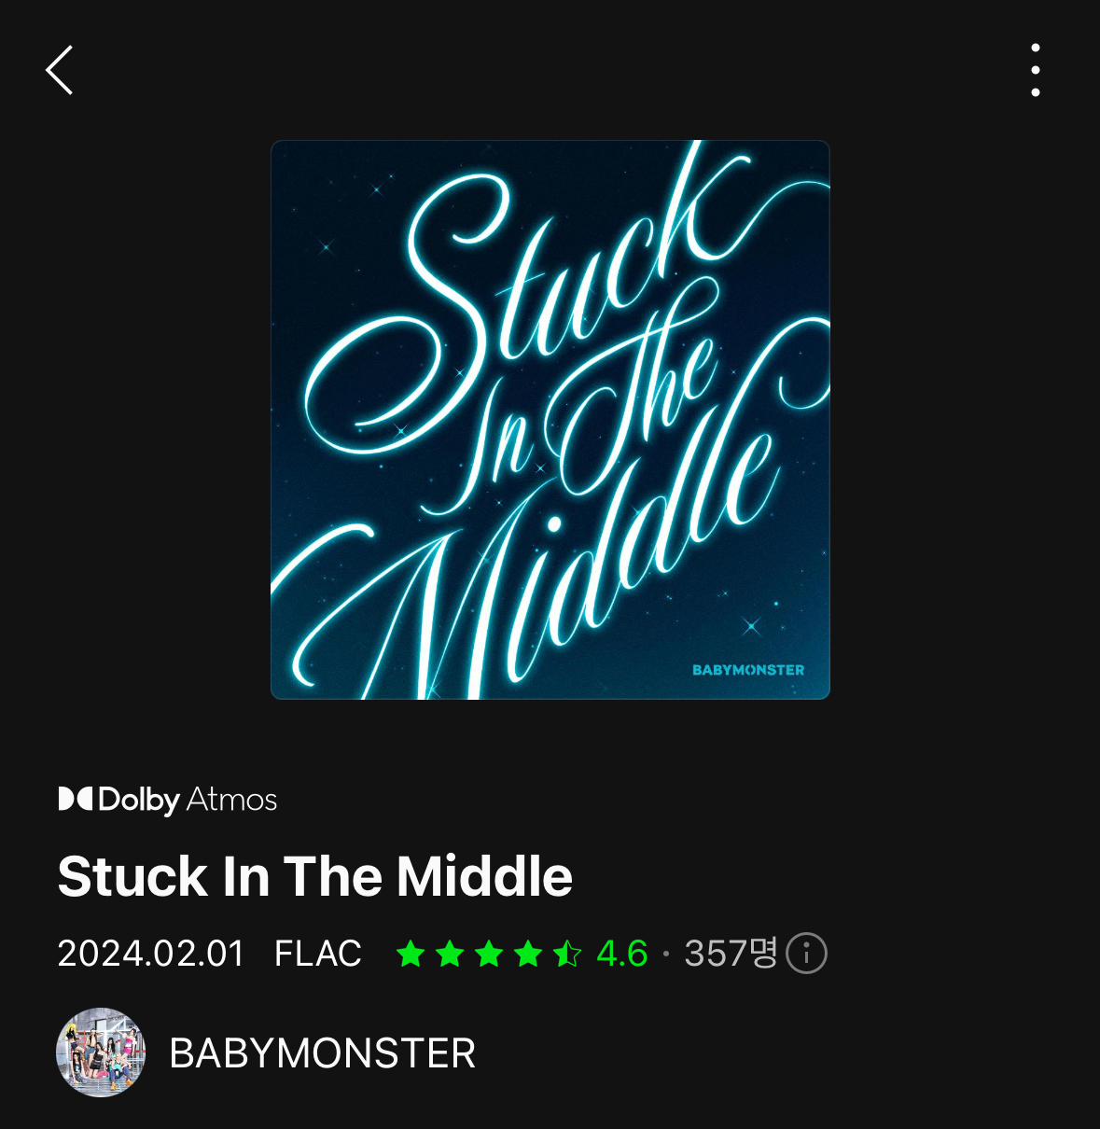
Task: Open the three-dot more options menu
Action: [x=1036, y=70]
